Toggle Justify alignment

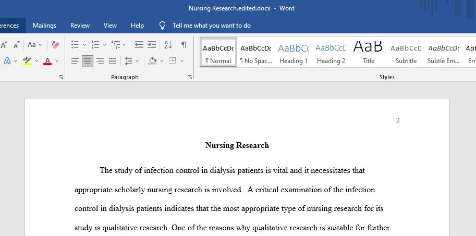click(113, 61)
